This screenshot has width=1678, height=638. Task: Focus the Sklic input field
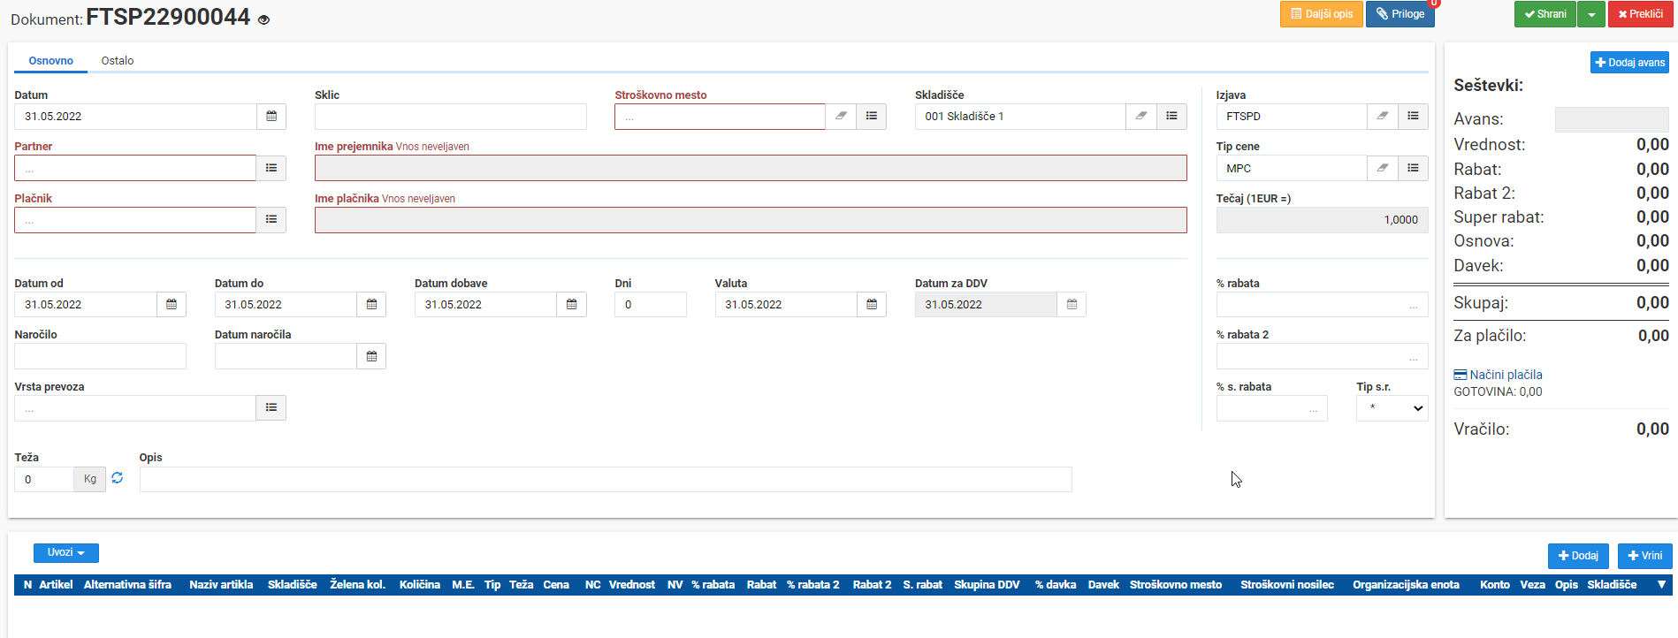(x=451, y=117)
